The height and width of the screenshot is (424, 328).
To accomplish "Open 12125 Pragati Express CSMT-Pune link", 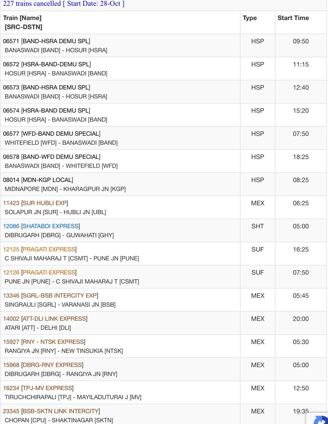I will (x=40, y=249).
